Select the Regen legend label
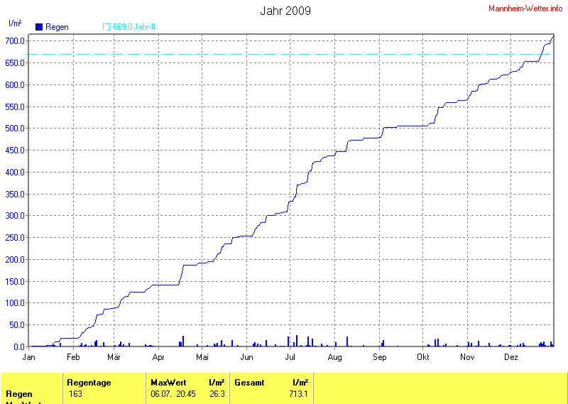Image resolution: width=568 pixels, height=404 pixels. (57, 27)
